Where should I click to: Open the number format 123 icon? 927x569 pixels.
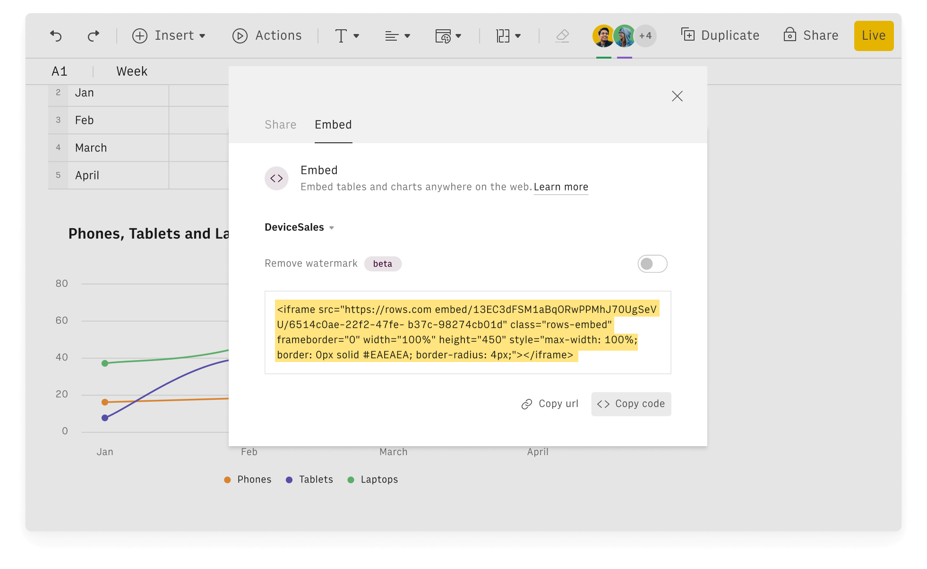click(x=503, y=35)
